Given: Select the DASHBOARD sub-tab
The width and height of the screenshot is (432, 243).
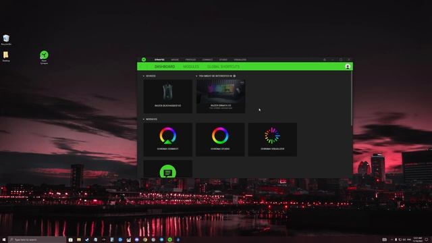Looking at the screenshot, I should coord(165,67).
